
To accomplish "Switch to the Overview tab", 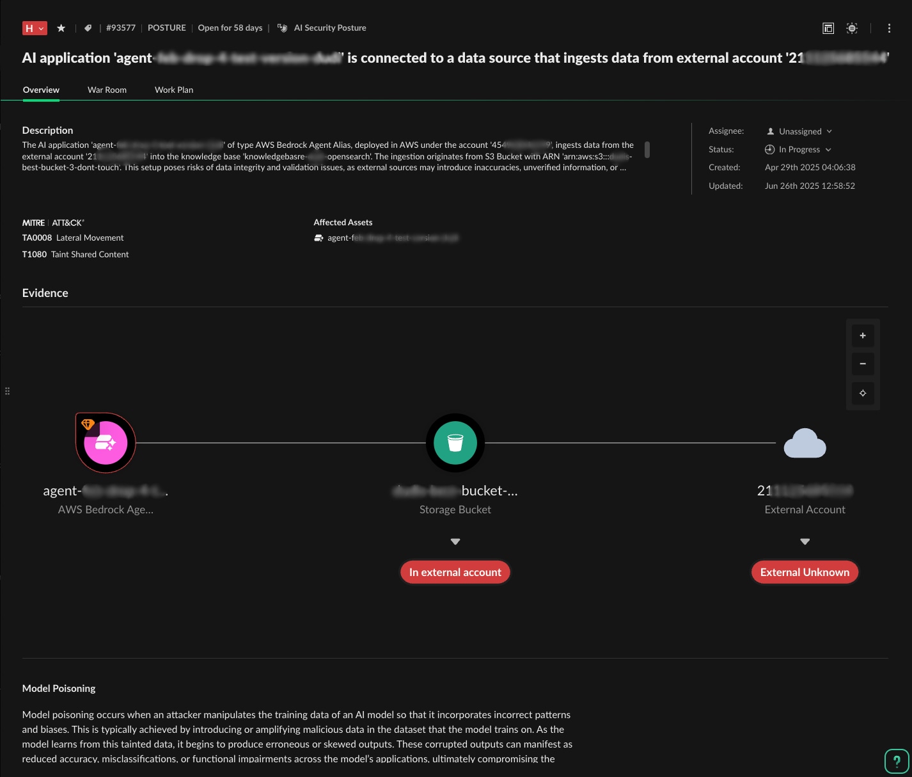I will pyautogui.click(x=41, y=90).
